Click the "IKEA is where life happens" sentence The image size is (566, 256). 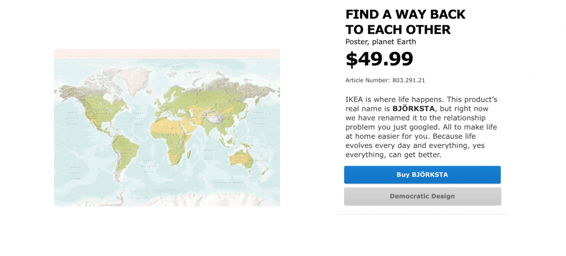[x=400, y=99]
